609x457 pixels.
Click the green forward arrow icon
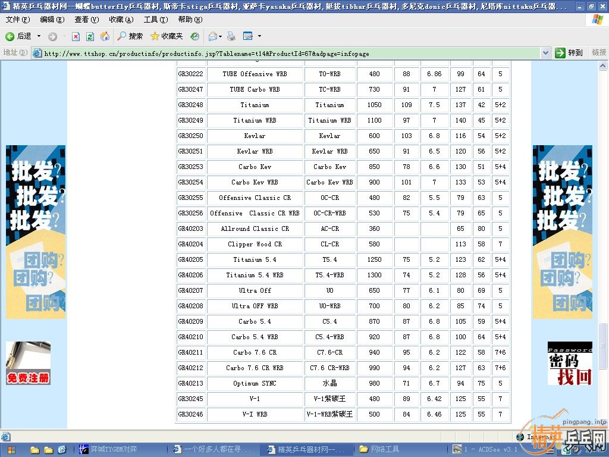point(52,36)
